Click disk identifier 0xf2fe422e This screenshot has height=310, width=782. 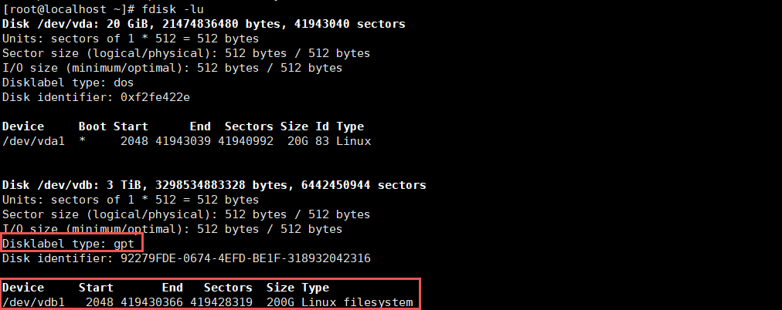click(x=155, y=97)
